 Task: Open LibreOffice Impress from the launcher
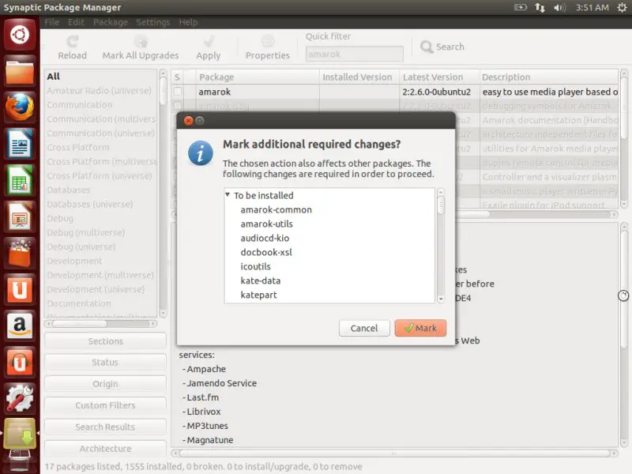(19, 216)
